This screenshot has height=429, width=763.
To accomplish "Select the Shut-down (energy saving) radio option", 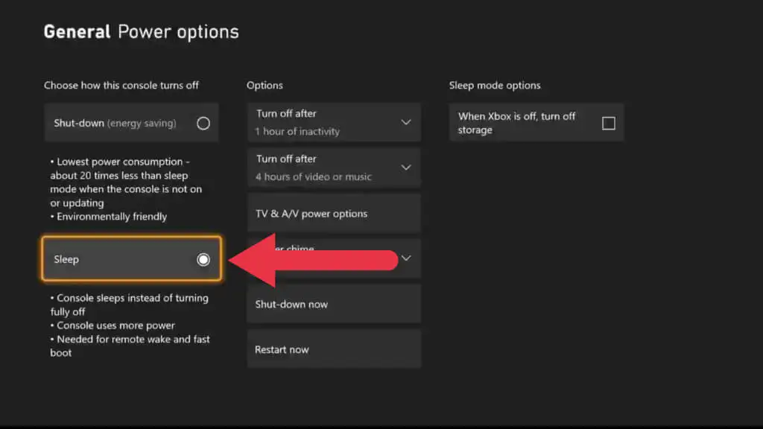I will click(x=131, y=123).
